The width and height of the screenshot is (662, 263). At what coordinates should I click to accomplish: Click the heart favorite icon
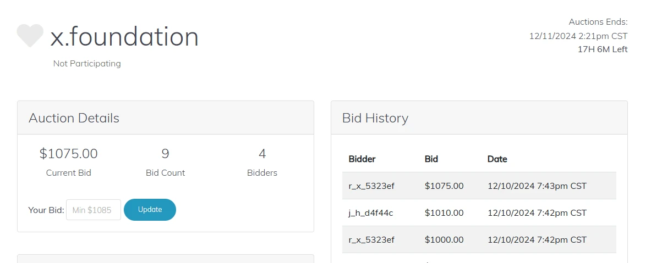30,36
